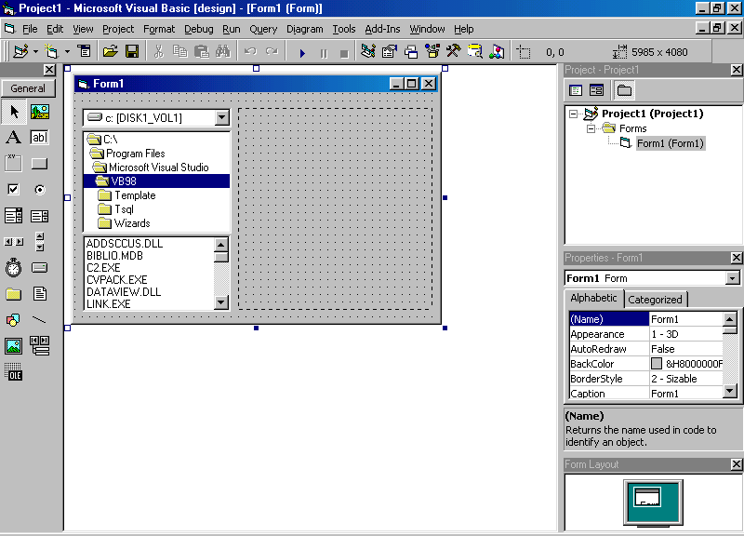Select the Shape control tool
The height and width of the screenshot is (536, 744).
click(x=14, y=320)
